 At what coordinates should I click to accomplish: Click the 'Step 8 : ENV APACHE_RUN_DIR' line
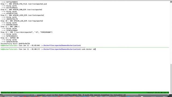[x=21, y=10]
